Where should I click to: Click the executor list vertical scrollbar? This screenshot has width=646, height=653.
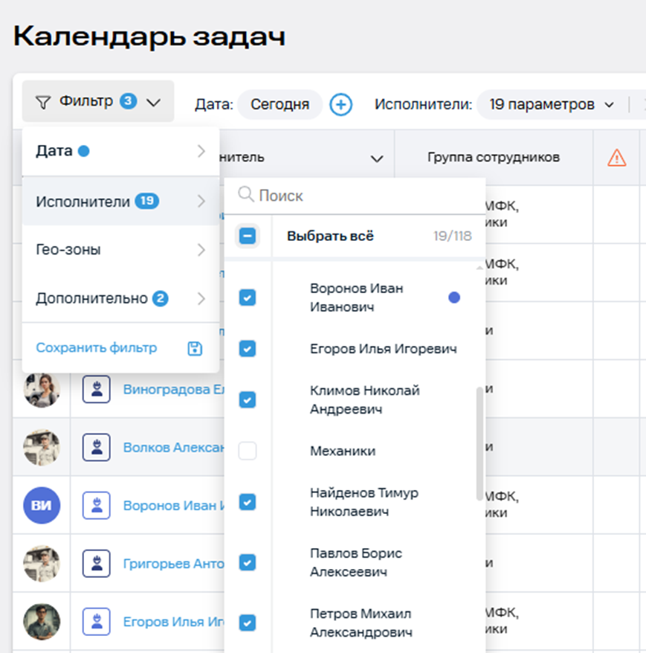point(479,443)
